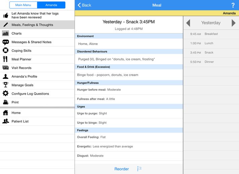Open Visit Records menu item
The image size is (239, 174).
coord(37,68)
